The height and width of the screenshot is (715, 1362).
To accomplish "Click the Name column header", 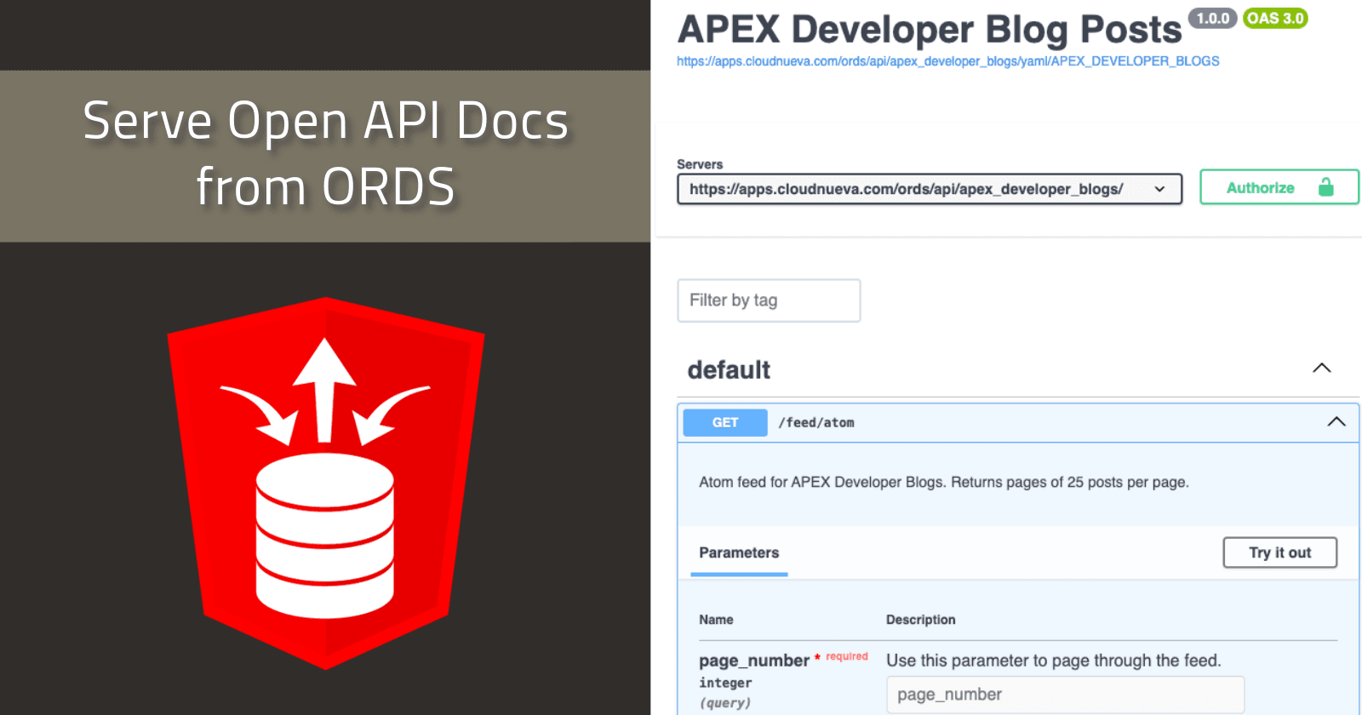I will tap(716, 620).
